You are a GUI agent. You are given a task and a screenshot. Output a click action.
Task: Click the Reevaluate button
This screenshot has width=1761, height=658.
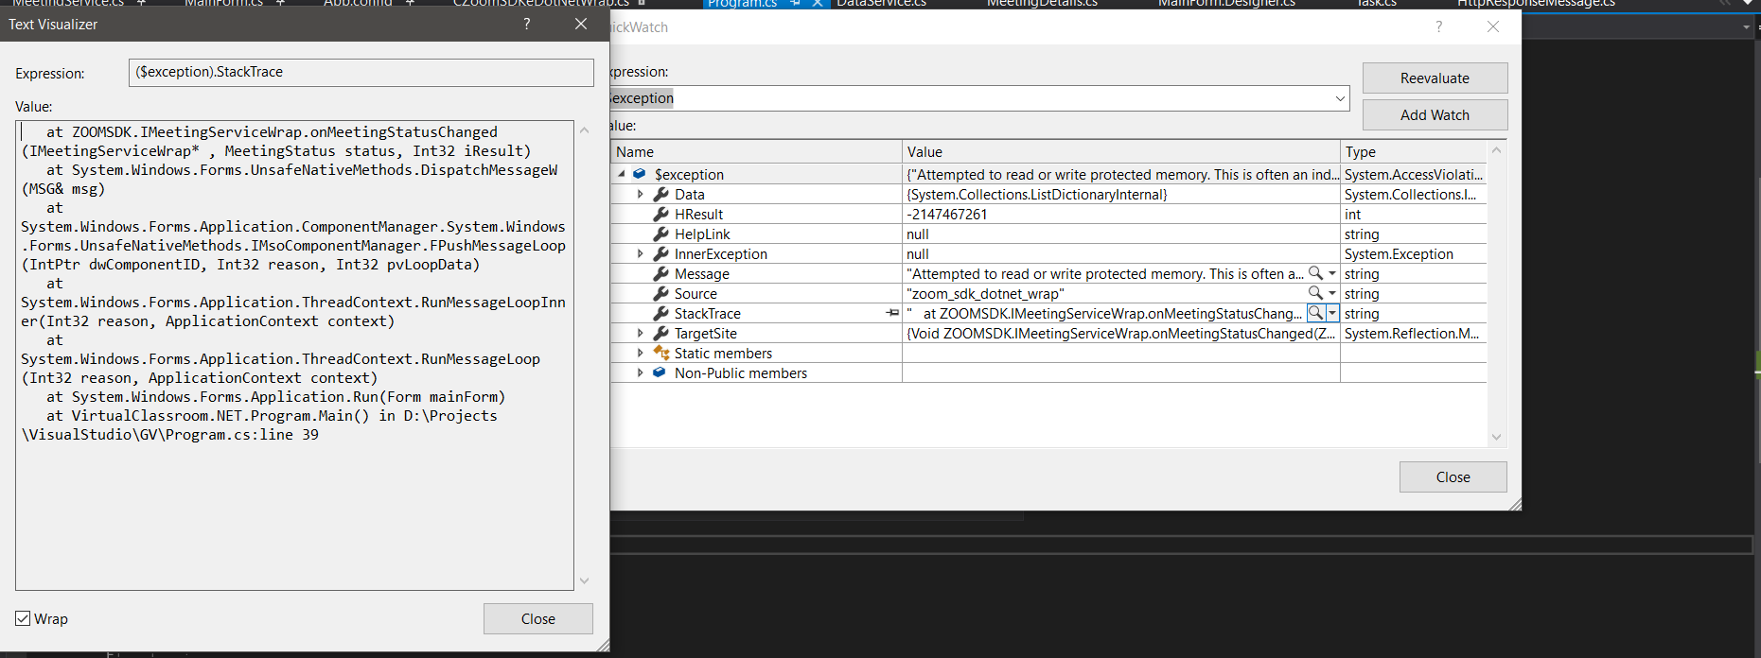tap(1435, 78)
